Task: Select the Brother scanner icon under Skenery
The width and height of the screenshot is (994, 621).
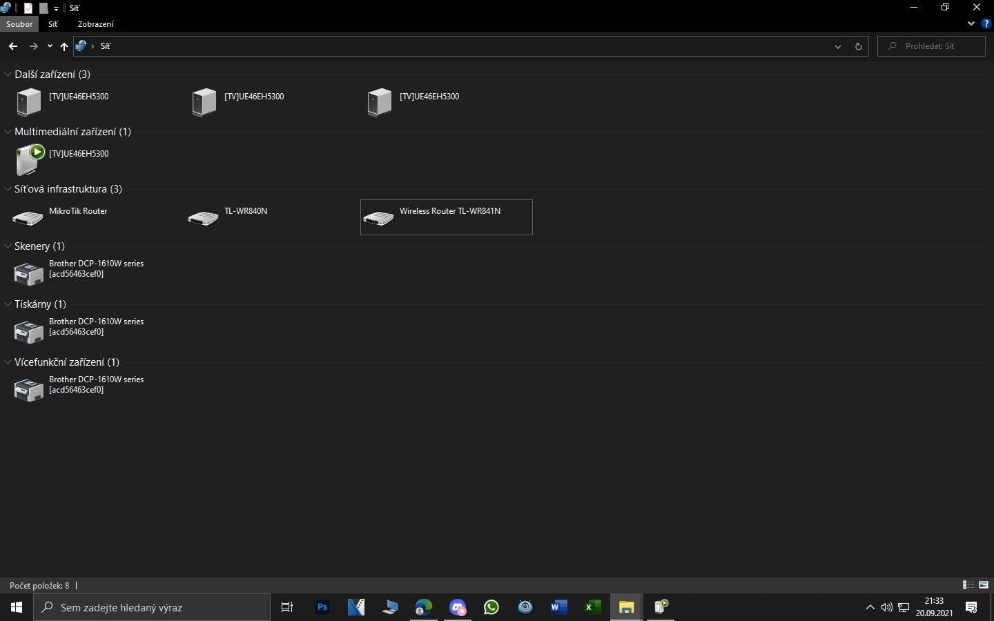Action: tap(29, 274)
